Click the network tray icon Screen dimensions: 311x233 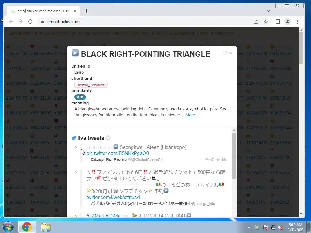coord(273,227)
